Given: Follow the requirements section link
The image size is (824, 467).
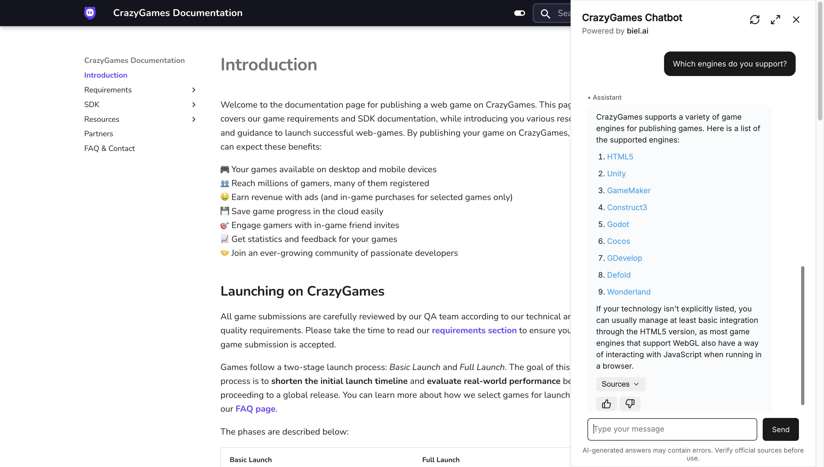Looking at the screenshot, I should coord(474,330).
